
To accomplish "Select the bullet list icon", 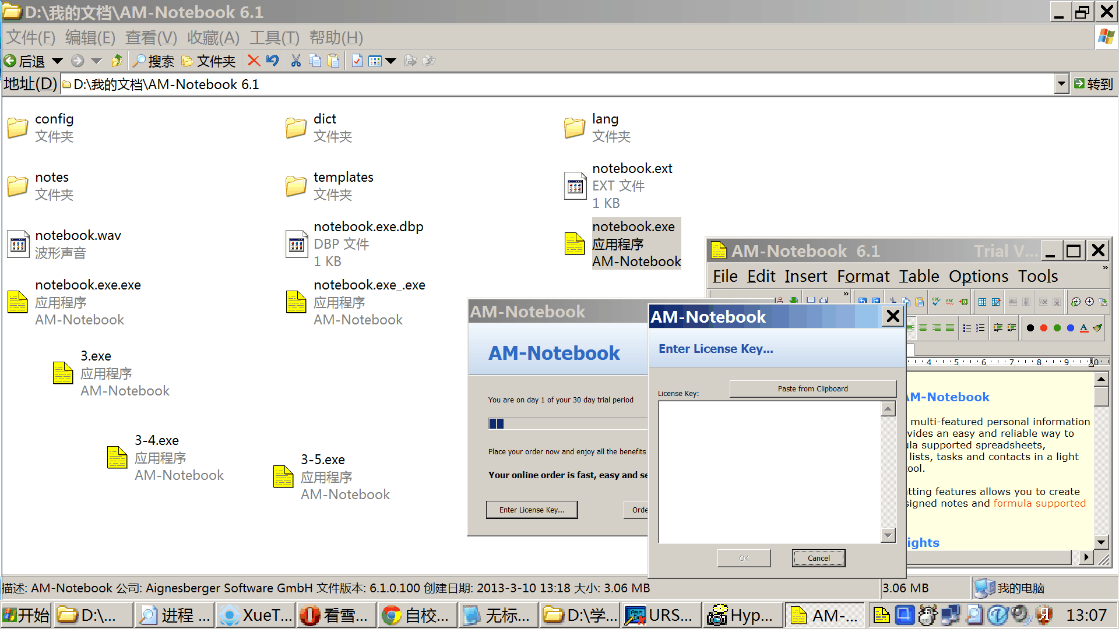I will (x=967, y=328).
